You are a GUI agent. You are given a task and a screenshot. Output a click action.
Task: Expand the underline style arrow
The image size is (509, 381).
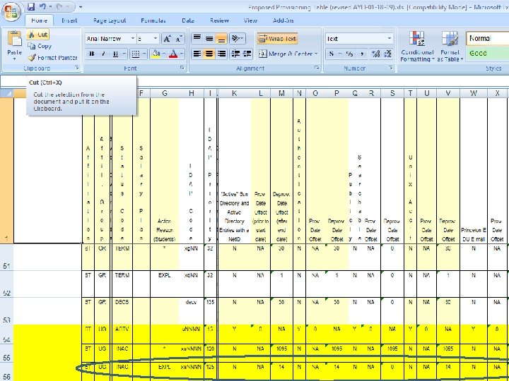tap(124, 54)
